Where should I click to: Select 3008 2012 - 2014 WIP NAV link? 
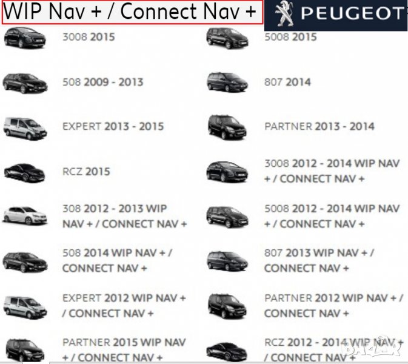332,171
